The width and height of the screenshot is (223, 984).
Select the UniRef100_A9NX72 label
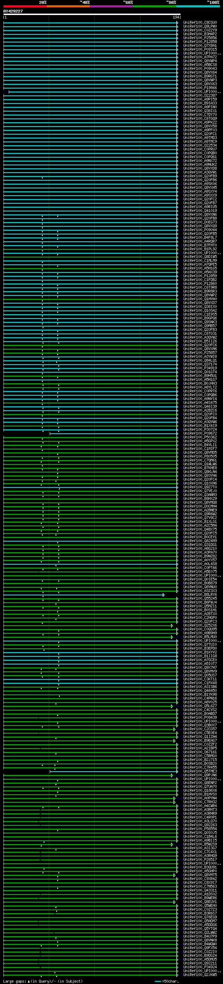coord(200,161)
